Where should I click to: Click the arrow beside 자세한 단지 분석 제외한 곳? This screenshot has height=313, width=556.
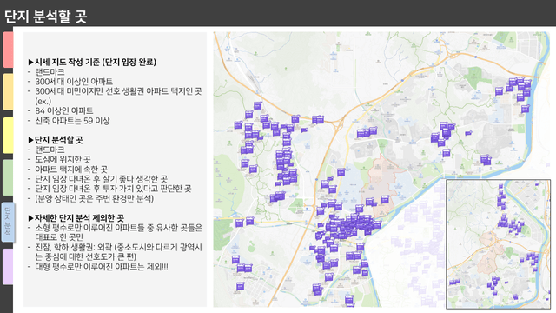(x=31, y=218)
